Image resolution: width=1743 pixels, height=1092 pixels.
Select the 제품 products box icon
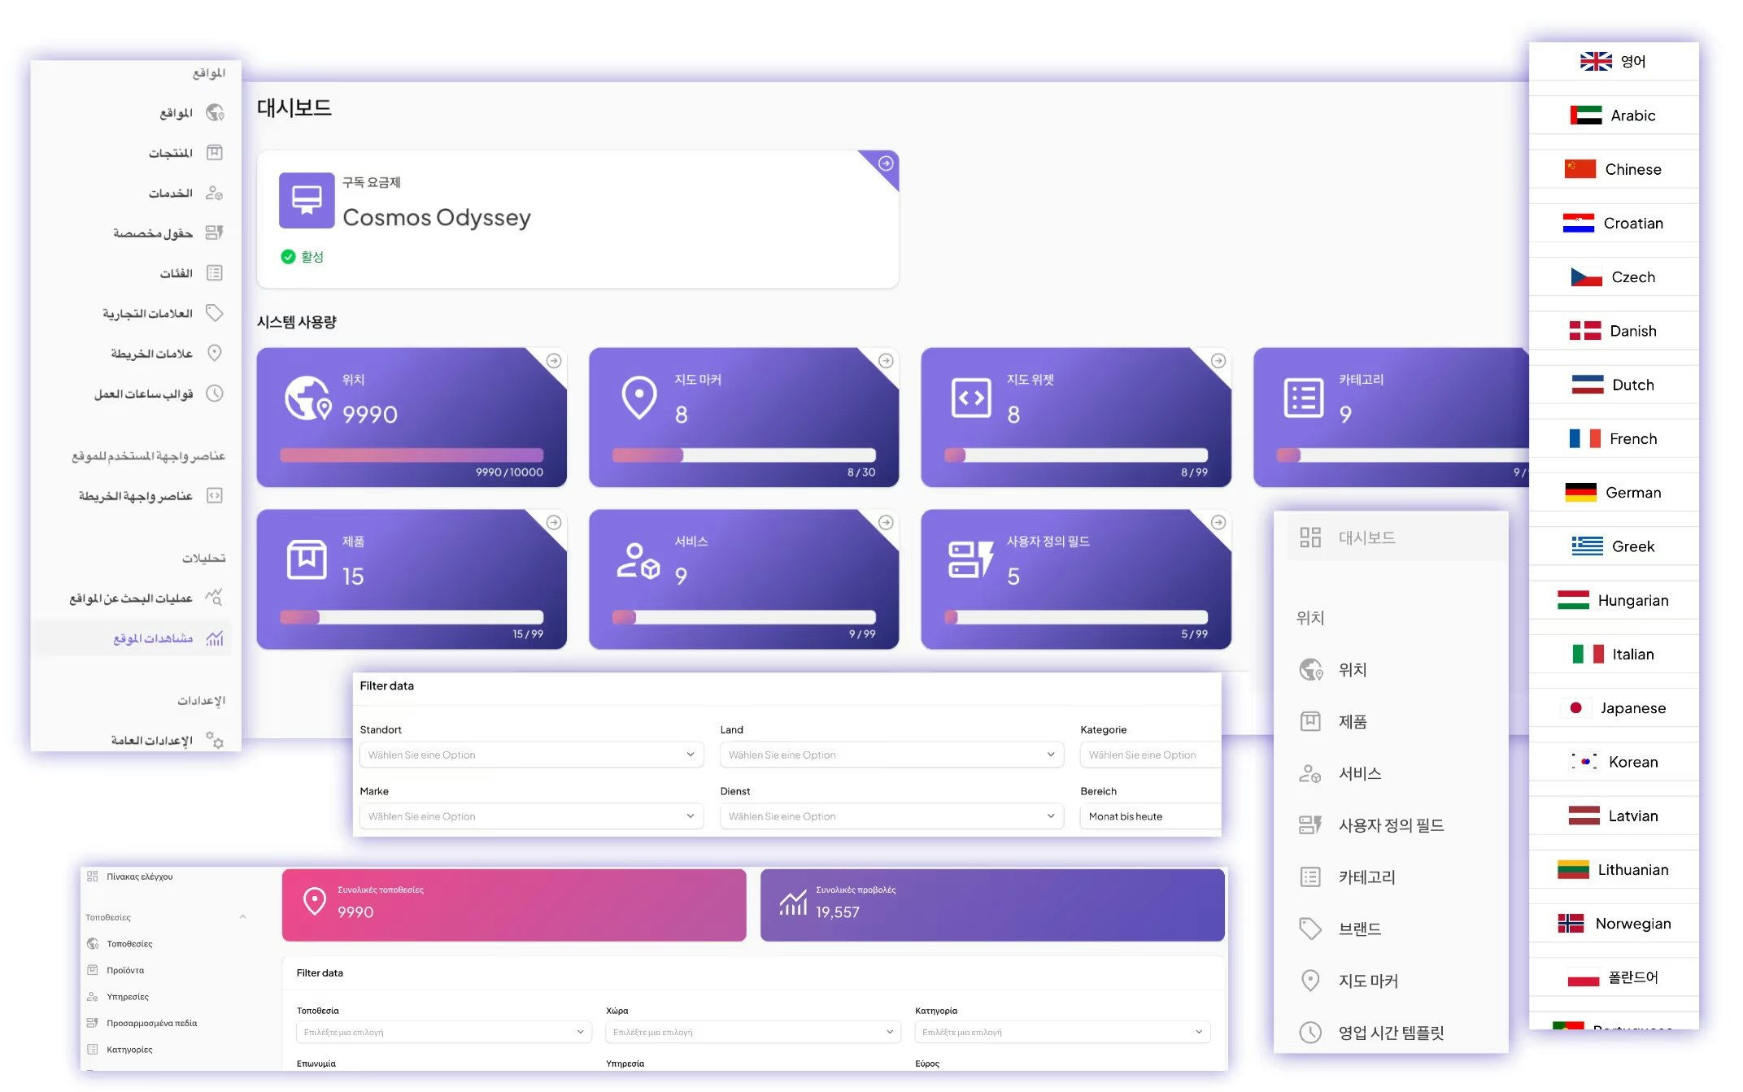(x=1310, y=722)
